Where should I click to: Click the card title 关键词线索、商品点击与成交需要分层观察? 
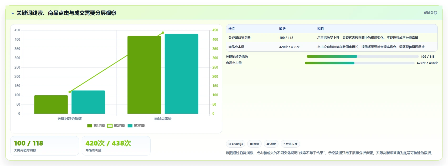66,13
